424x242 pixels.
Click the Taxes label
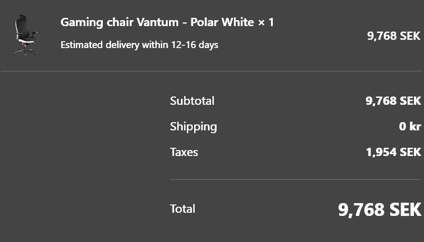click(x=184, y=152)
